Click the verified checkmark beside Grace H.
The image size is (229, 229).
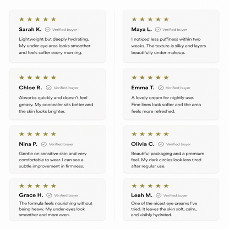pos(49,195)
